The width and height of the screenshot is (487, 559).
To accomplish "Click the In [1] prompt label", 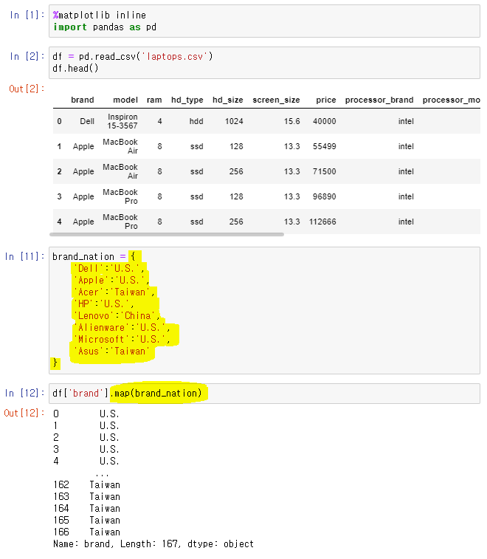I will 27,15.
